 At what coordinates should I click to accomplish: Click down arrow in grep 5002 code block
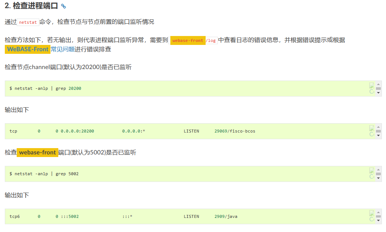pyautogui.click(x=379, y=178)
